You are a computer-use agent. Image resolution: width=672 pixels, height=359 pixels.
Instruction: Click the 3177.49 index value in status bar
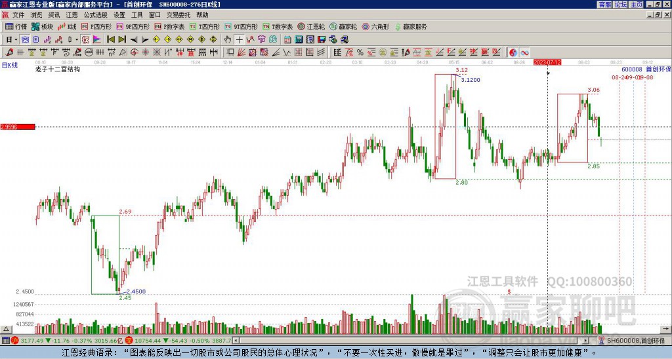click(32, 341)
